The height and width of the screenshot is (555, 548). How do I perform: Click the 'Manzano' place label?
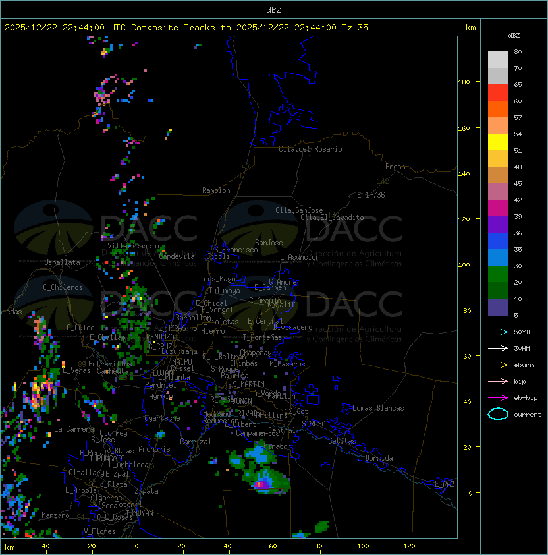[x=55, y=515]
